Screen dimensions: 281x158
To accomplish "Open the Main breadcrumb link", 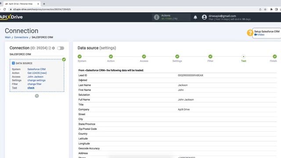I will click(x=8, y=37).
